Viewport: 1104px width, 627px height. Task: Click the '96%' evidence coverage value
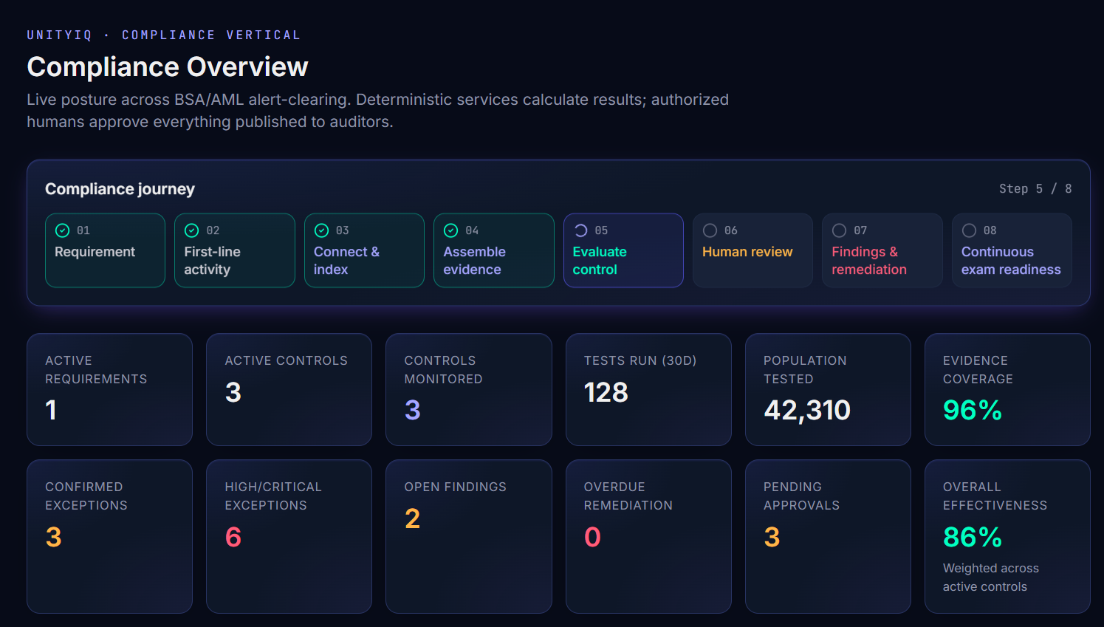tap(973, 410)
